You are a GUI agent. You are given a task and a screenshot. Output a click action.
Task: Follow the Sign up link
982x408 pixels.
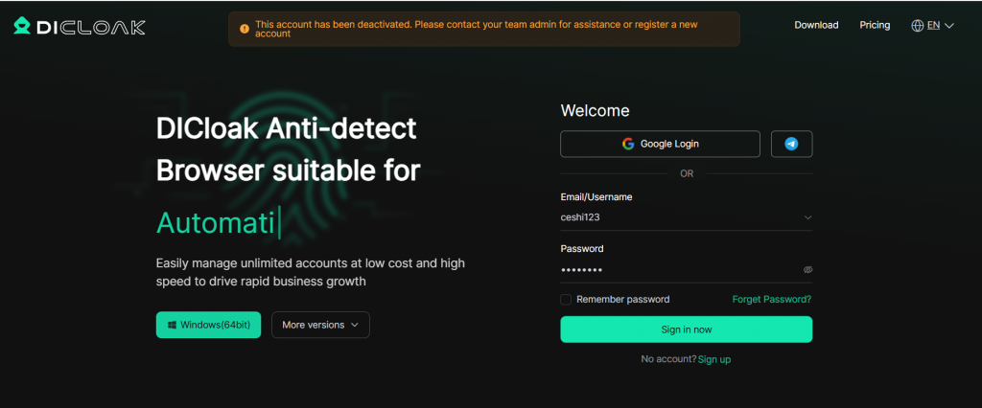click(714, 359)
